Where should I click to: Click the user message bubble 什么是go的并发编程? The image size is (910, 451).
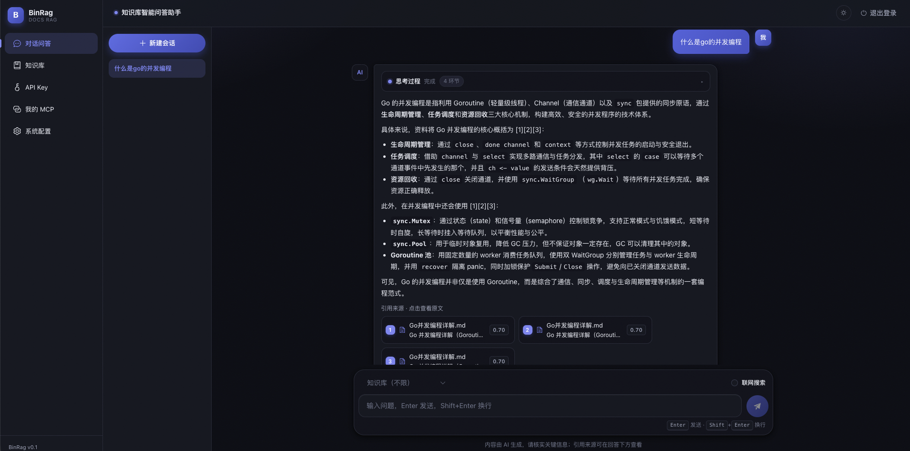pyautogui.click(x=711, y=42)
